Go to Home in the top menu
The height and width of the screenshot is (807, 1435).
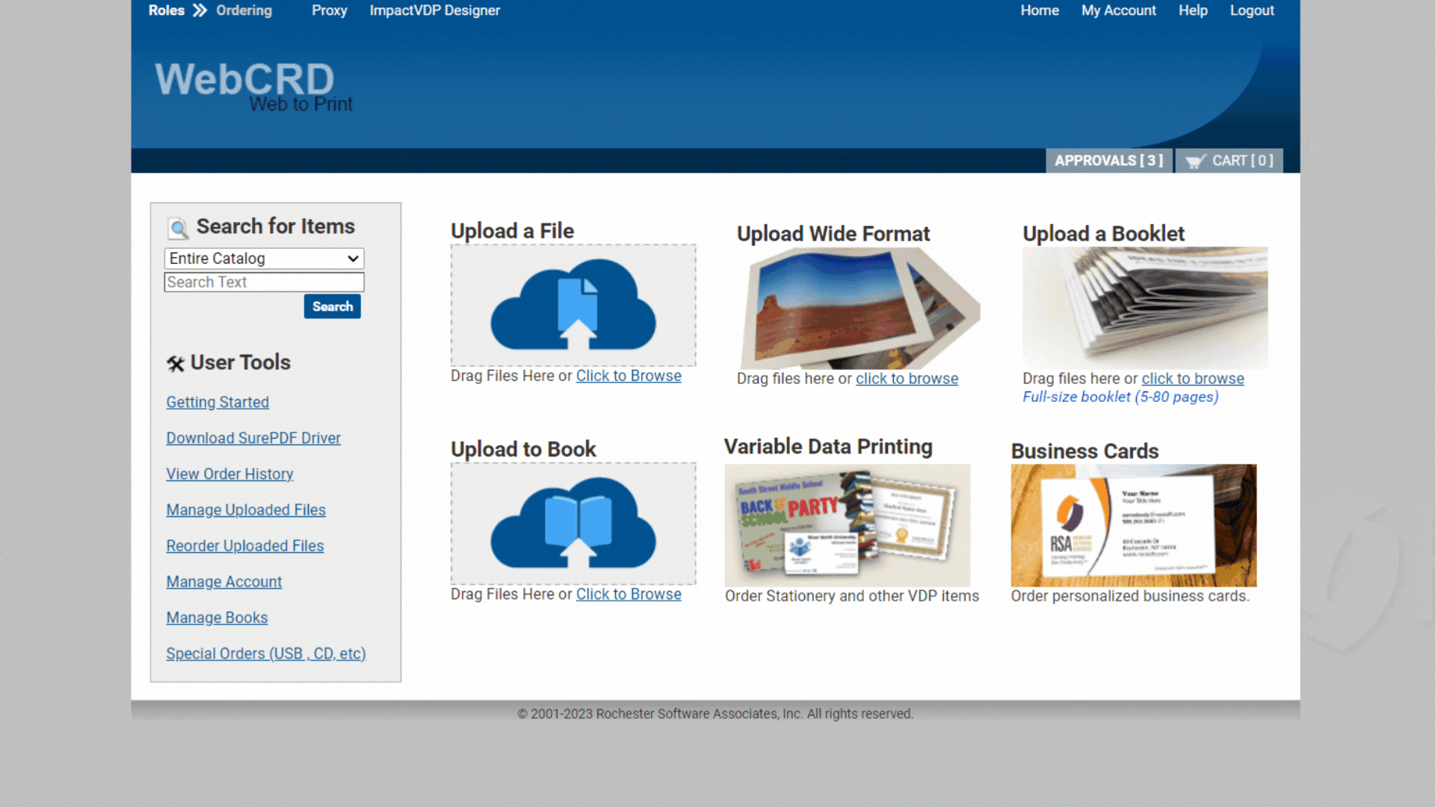coord(1040,10)
